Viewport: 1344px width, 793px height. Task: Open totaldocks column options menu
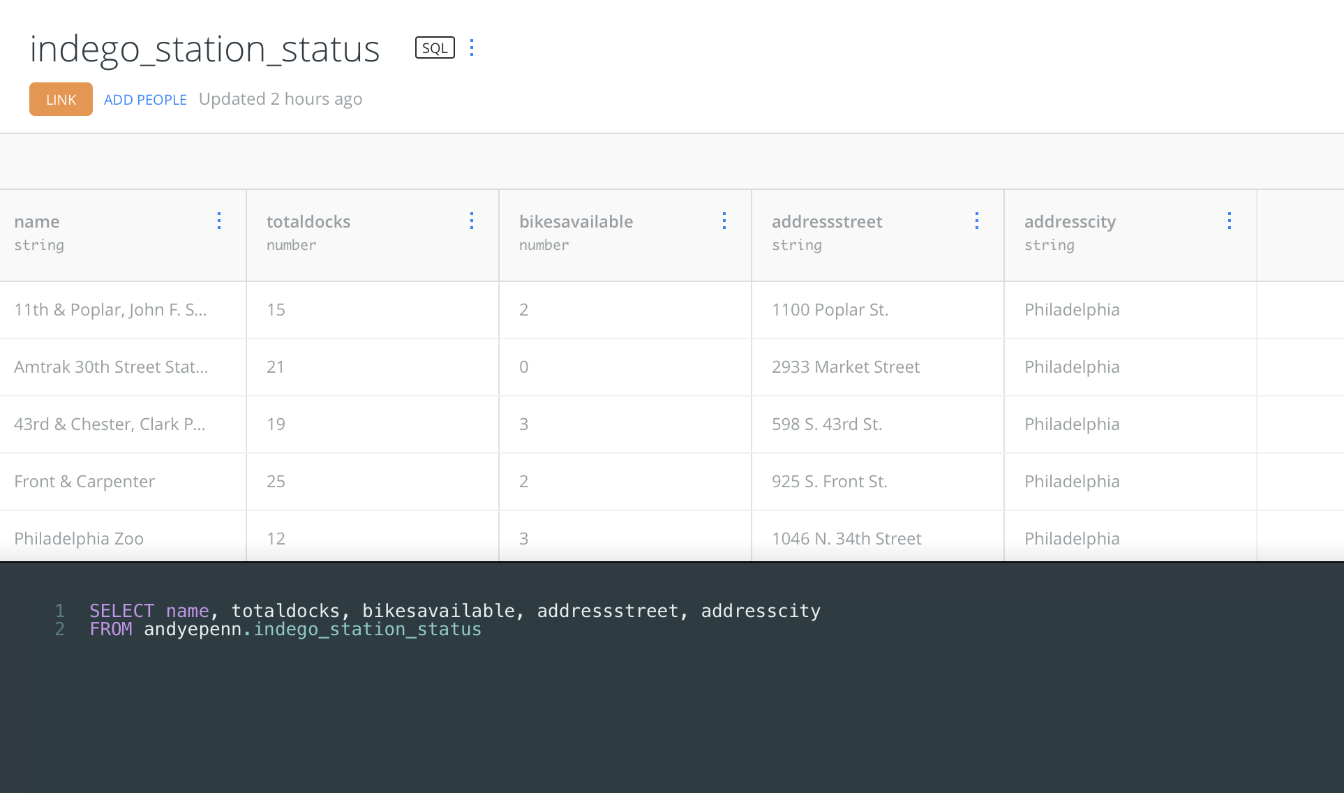point(472,221)
